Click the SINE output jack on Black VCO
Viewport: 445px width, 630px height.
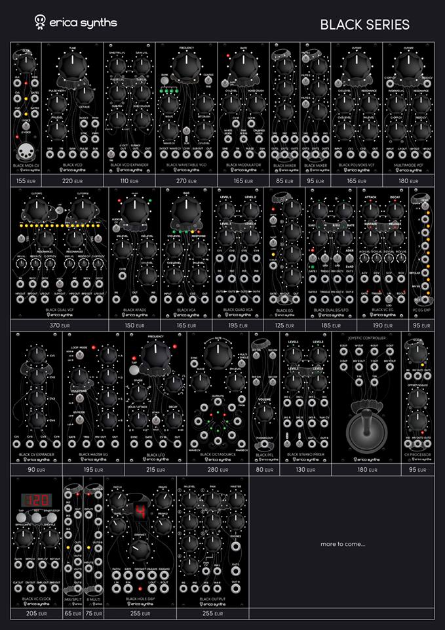pos(50,154)
